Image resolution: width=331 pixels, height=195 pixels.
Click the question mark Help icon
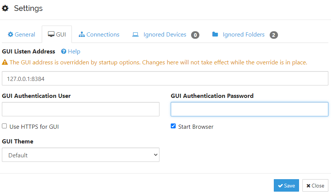click(64, 51)
